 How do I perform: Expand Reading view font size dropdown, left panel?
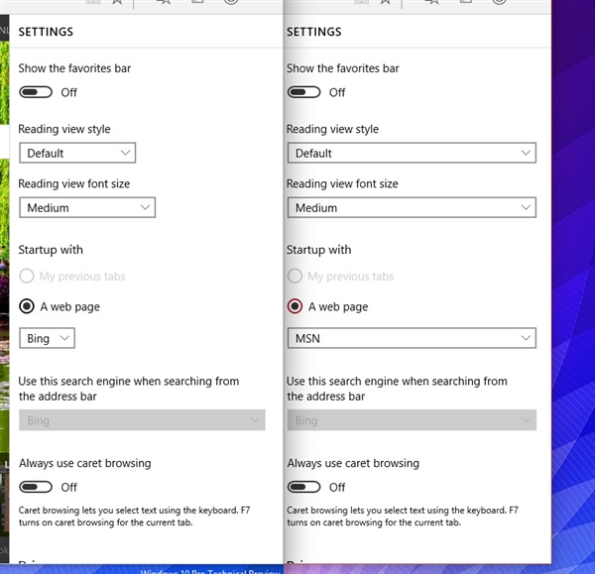tap(87, 207)
